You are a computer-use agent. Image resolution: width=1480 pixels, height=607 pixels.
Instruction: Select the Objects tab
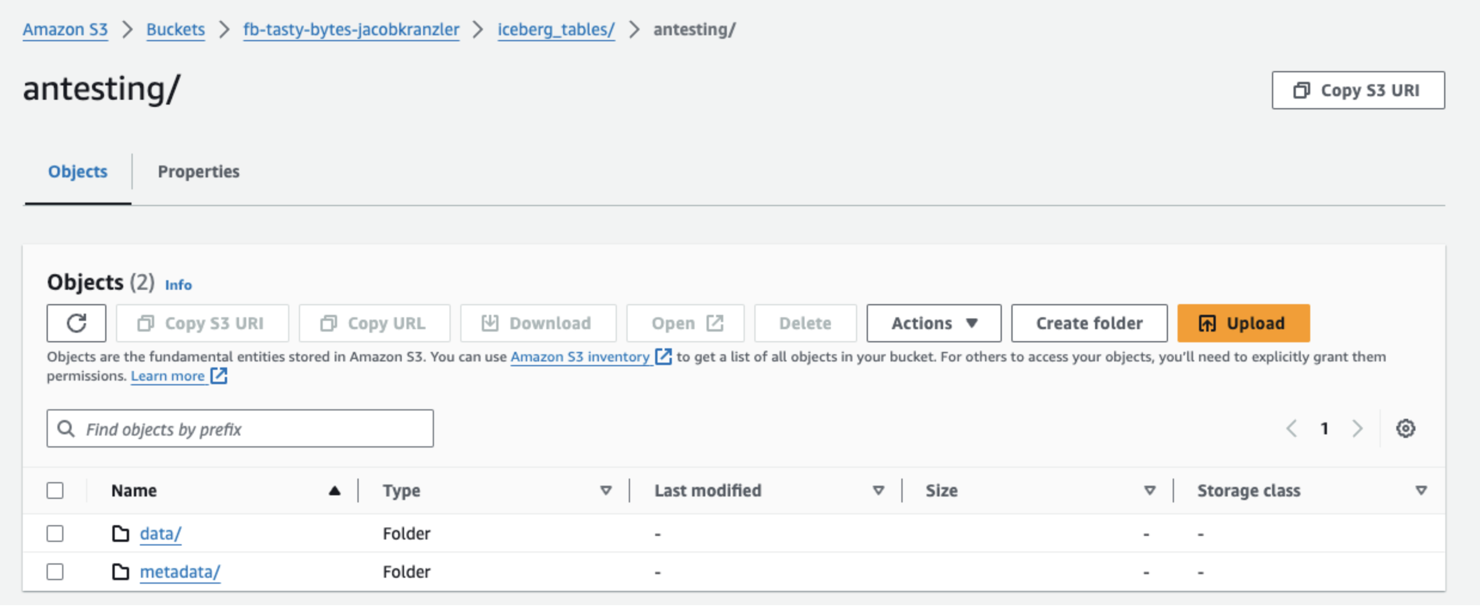(78, 171)
